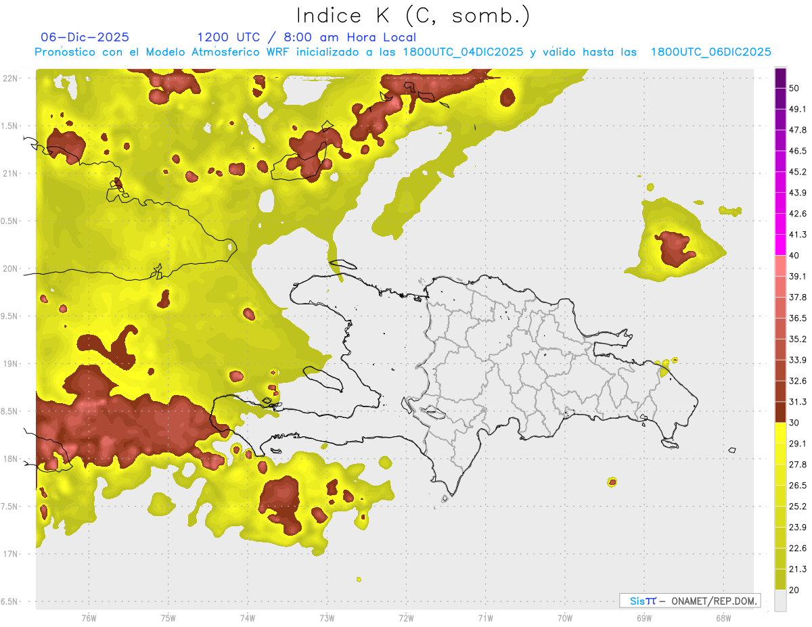812x627 pixels.
Task: Click the '21N' latitude axis label
Action: [12, 173]
